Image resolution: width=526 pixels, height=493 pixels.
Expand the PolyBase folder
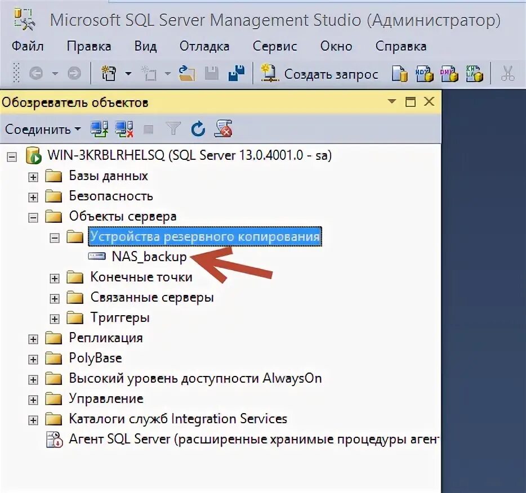click(x=33, y=360)
